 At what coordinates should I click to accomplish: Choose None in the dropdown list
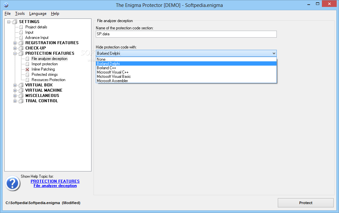pos(186,59)
